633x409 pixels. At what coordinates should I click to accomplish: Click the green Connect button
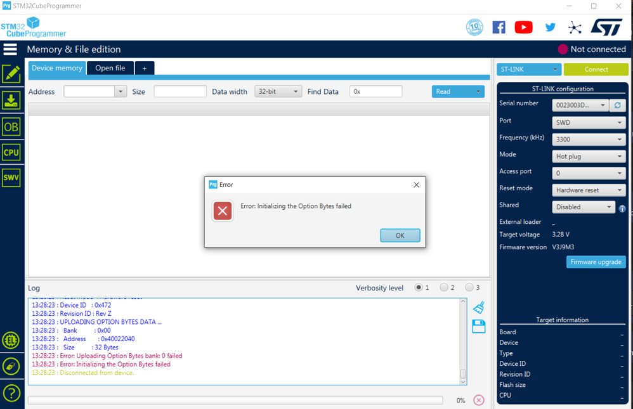[596, 70]
